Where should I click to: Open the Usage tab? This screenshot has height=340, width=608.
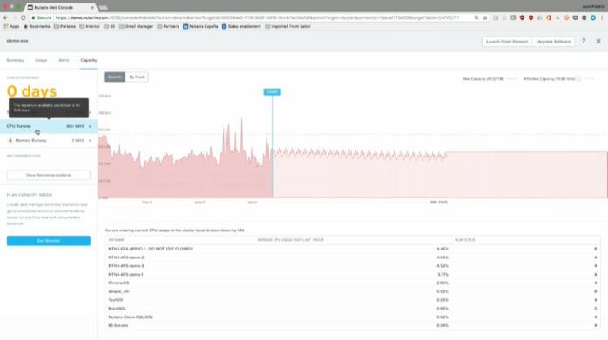coord(41,60)
